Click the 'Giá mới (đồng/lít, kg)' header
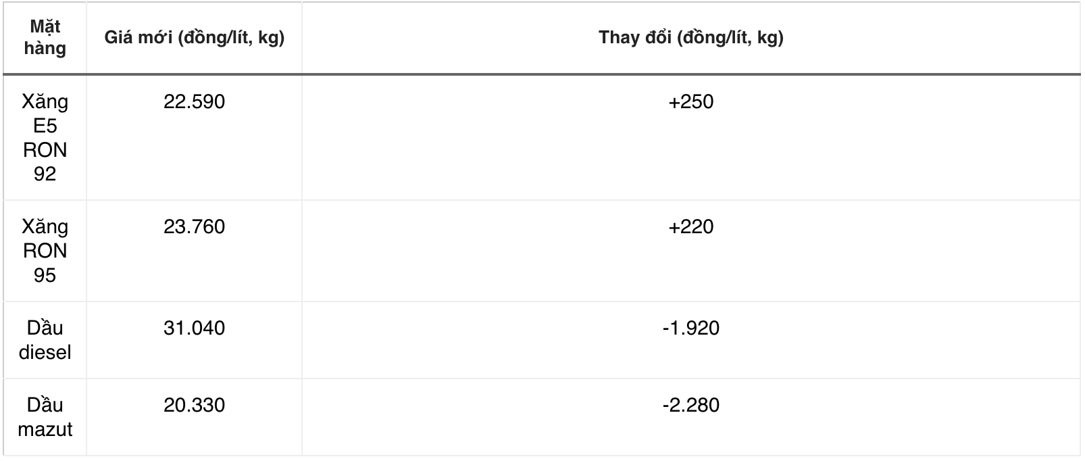1085x461 pixels. tap(194, 38)
